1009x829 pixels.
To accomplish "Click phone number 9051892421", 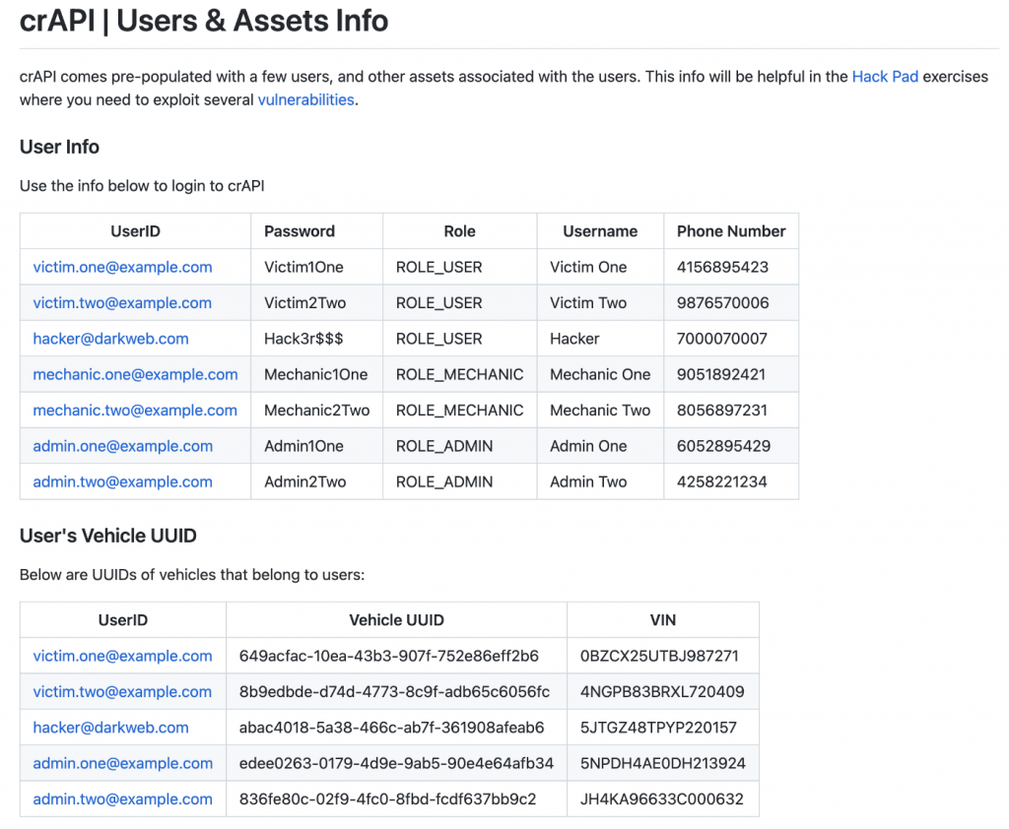I will tap(721, 374).
